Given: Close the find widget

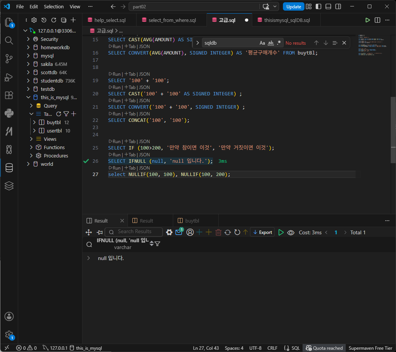Looking at the screenshot, I should pos(344,43).
